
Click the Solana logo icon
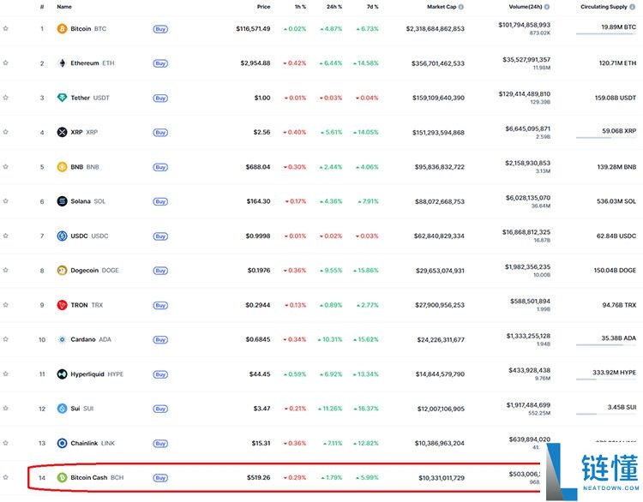point(62,201)
